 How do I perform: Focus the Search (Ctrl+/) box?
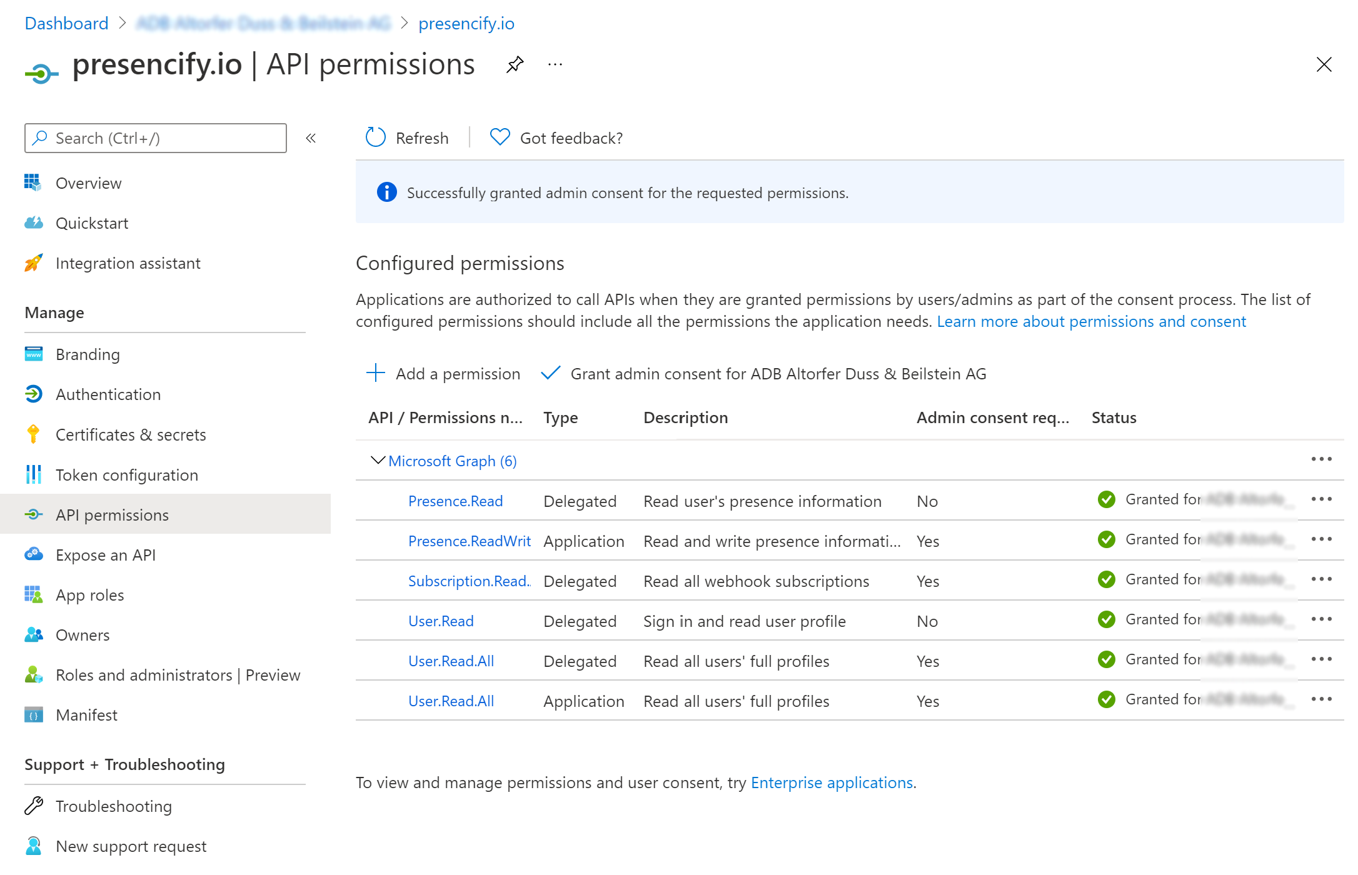(156, 138)
